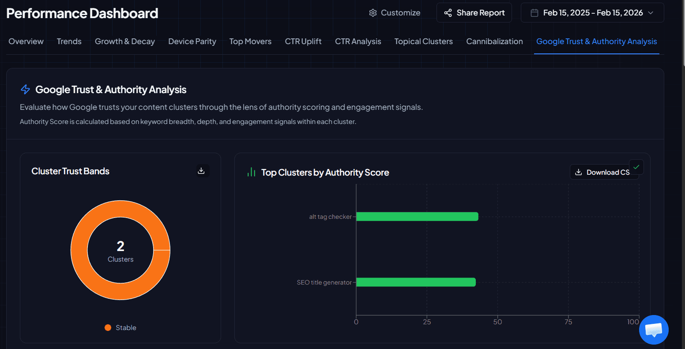Download the Cluster Trust Bands chart
Viewport: 685px width, 349px height.
point(202,171)
